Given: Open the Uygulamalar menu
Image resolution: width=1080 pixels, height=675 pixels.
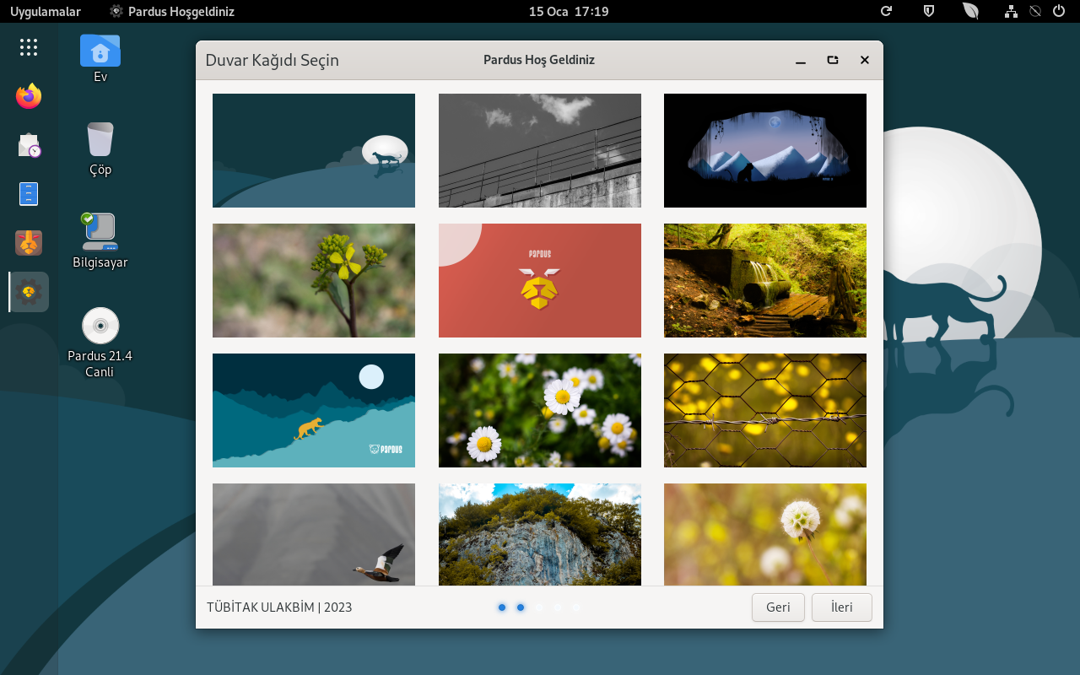Looking at the screenshot, I should coord(46,12).
